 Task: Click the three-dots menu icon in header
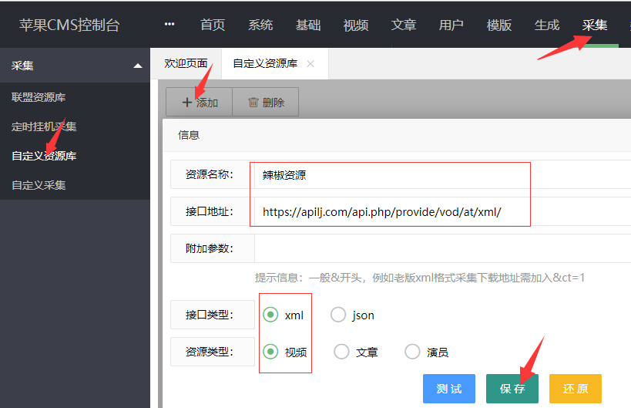[x=169, y=25]
